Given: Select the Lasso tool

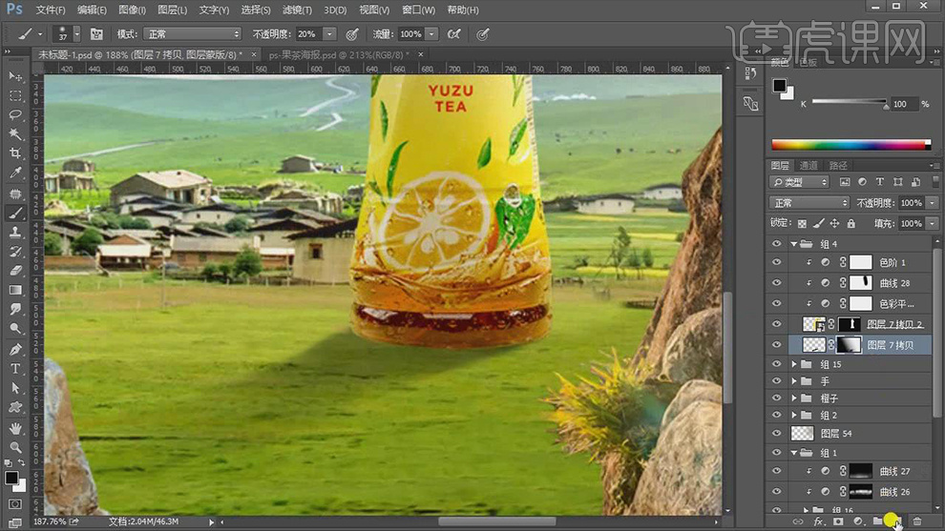Looking at the screenshot, I should coord(15,115).
